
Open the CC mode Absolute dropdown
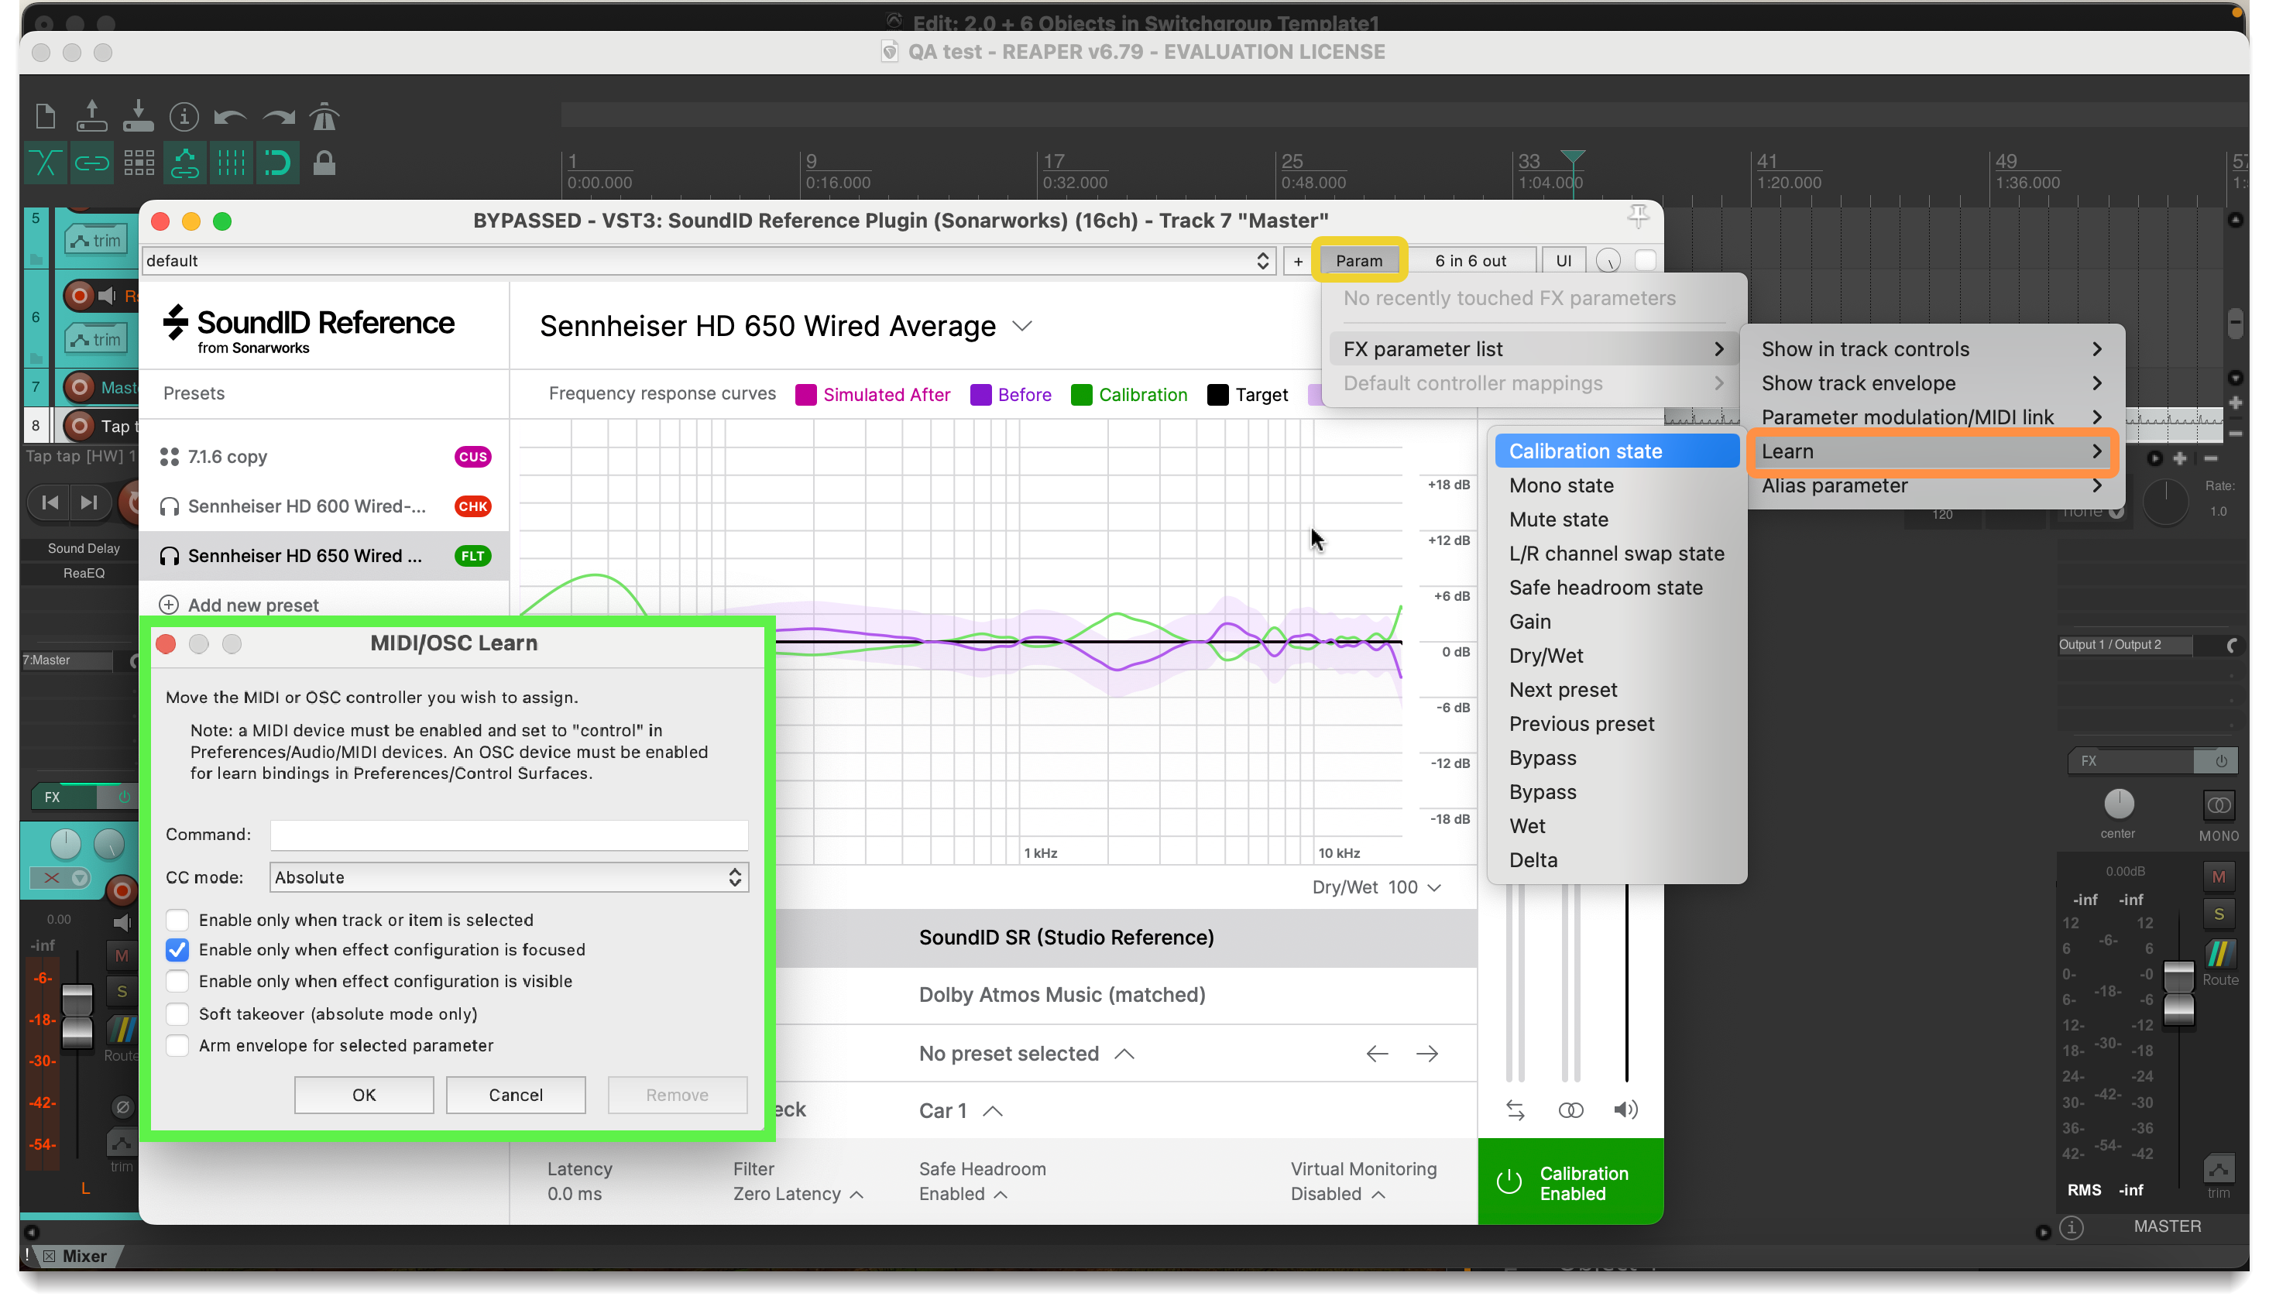coord(508,877)
